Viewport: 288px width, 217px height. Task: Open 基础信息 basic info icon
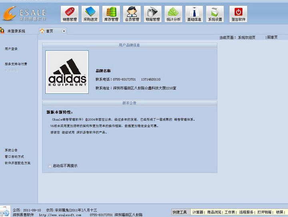194,14
